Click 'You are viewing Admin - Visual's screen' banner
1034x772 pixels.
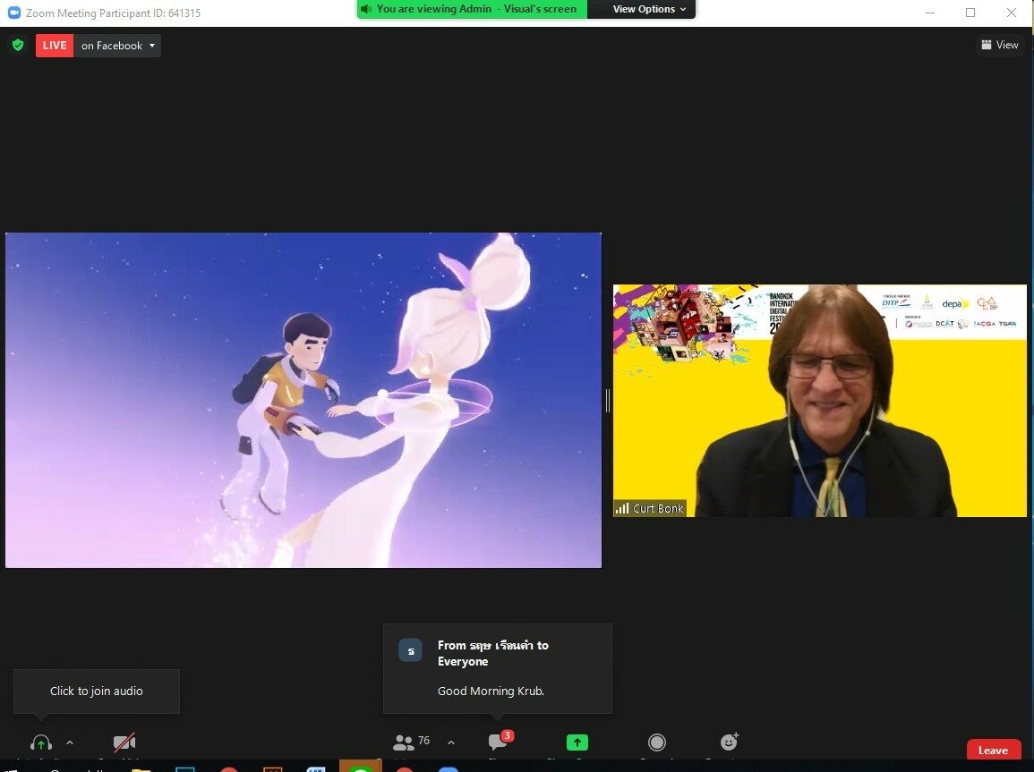(472, 9)
